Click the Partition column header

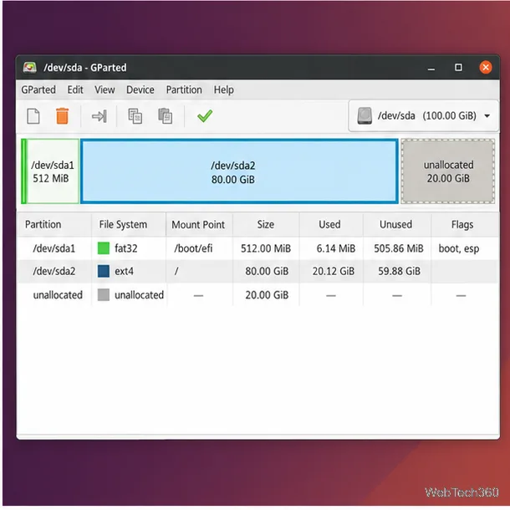pos(43,224)
